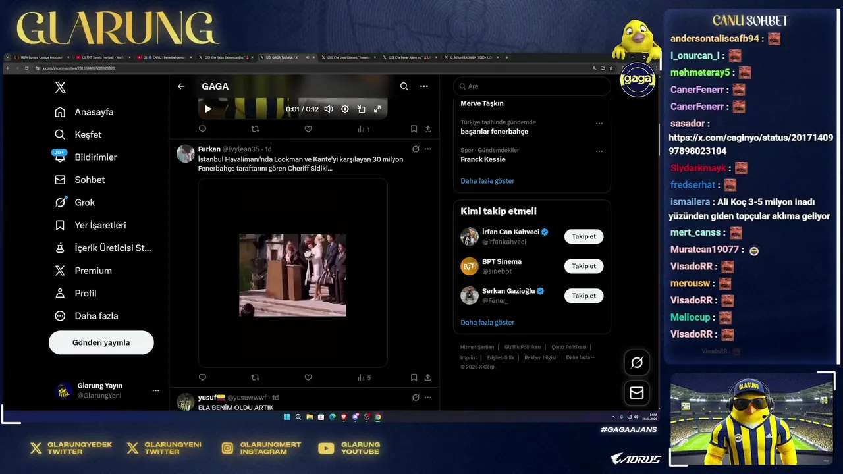Share Furkan's post
This screenshot has width=843, height=474.
click(x=427, y=377)
